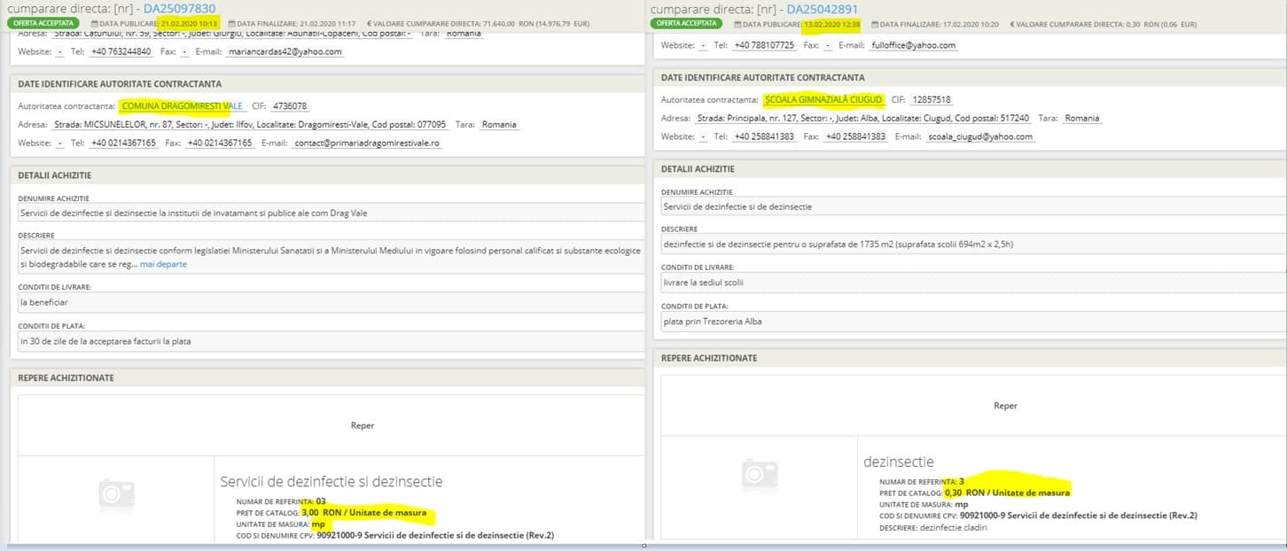Click payment condition plata prin Trezoreria Alba

972,321
